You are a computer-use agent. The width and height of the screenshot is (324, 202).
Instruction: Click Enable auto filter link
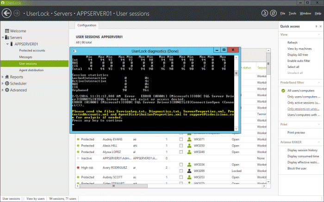tap(299, 61)
